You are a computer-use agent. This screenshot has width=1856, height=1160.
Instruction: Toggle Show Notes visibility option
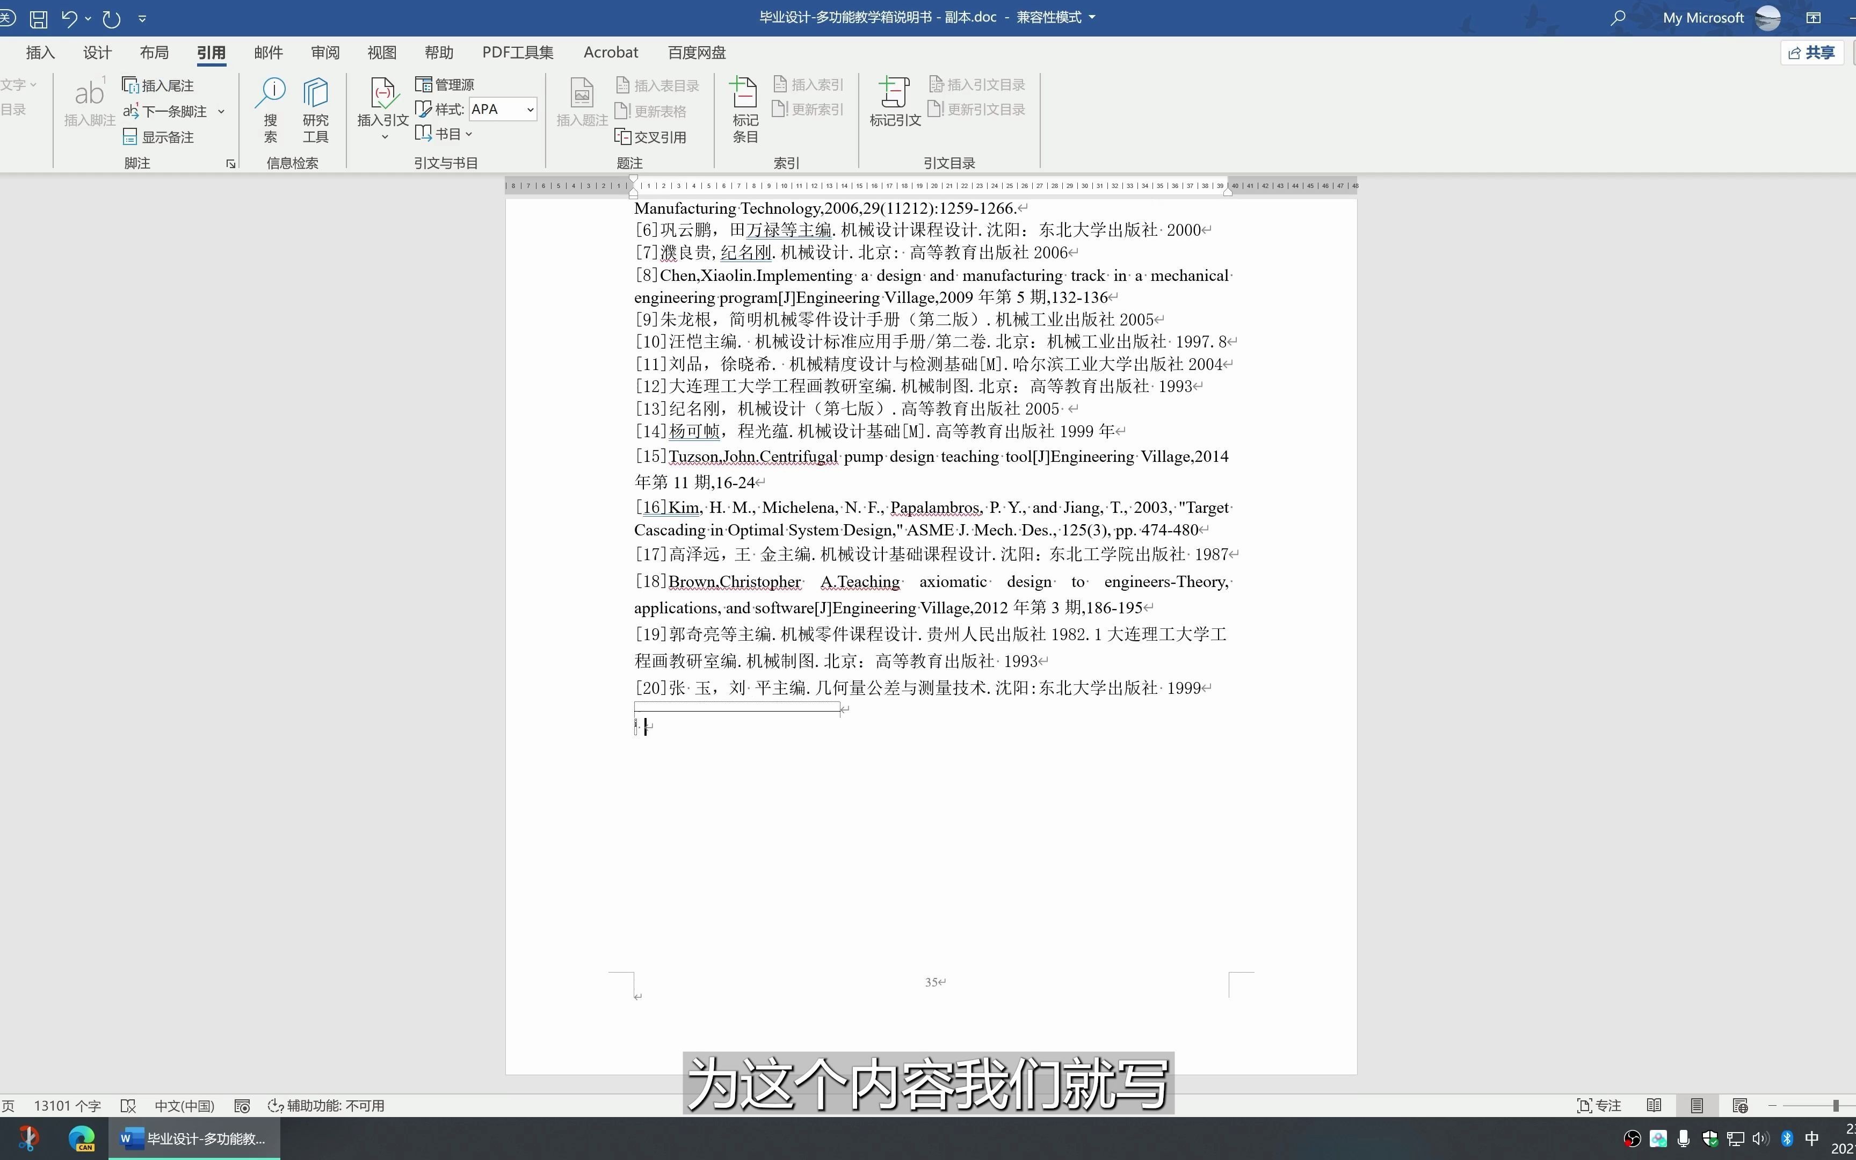tap(161, 135)
